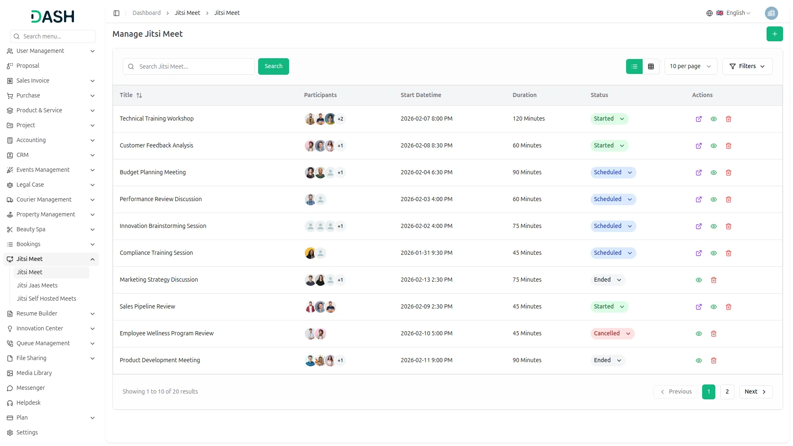
Task: Open user profile avatar in top bar
Action: tap(771, 13)
